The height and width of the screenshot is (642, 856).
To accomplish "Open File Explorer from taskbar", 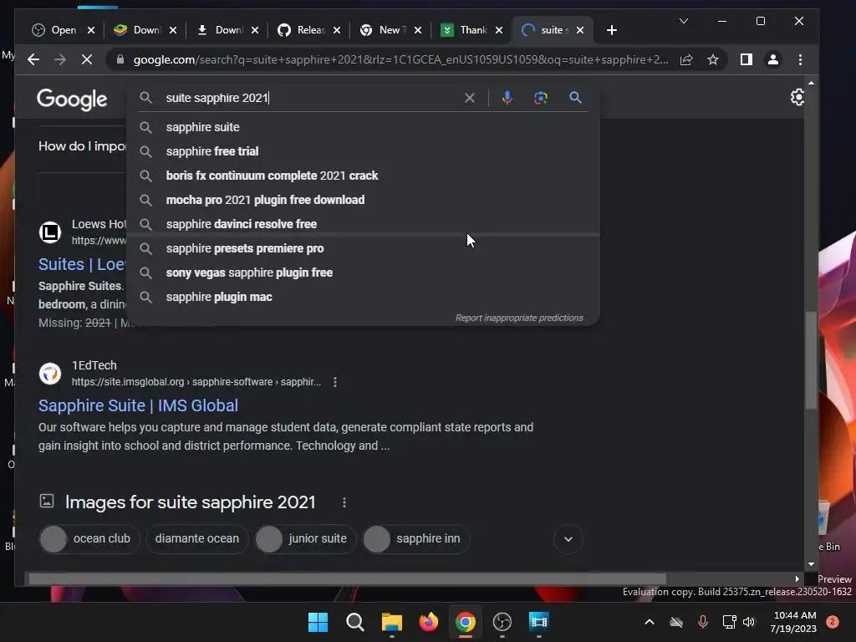I will (x=391, y=622).
